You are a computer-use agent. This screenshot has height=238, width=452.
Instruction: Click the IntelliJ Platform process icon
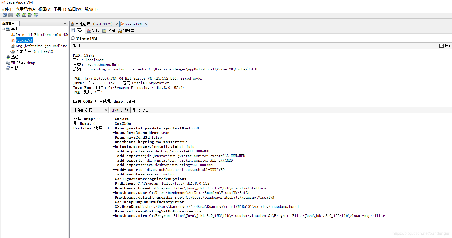[x=13, y=35]
